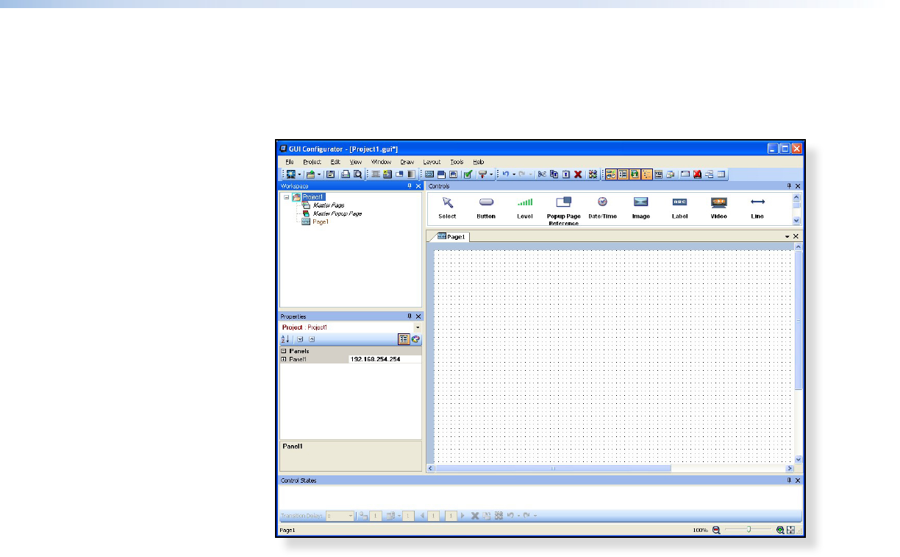Click the red X delete toolbar icon
Screen dimensions: 900x557
578,174
